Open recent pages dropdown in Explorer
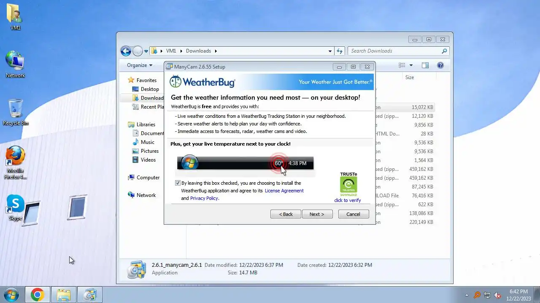Screen dimensions: 540x303 (x=146, y=51)
